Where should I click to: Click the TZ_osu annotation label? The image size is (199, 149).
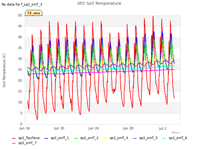[x=34, y=13]
